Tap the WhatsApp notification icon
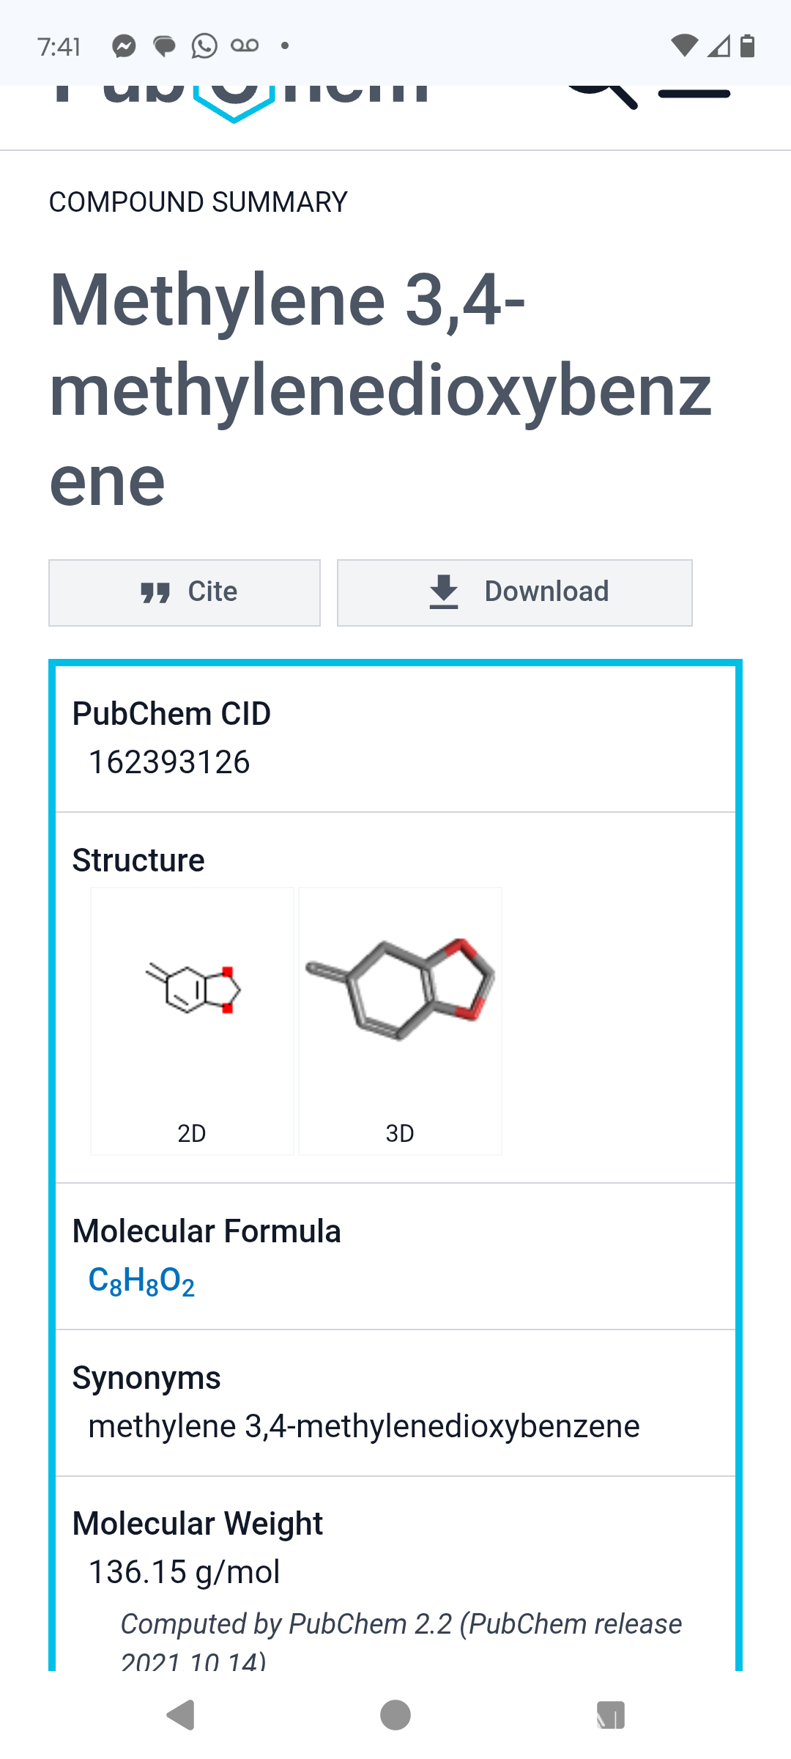 (204, 46)
